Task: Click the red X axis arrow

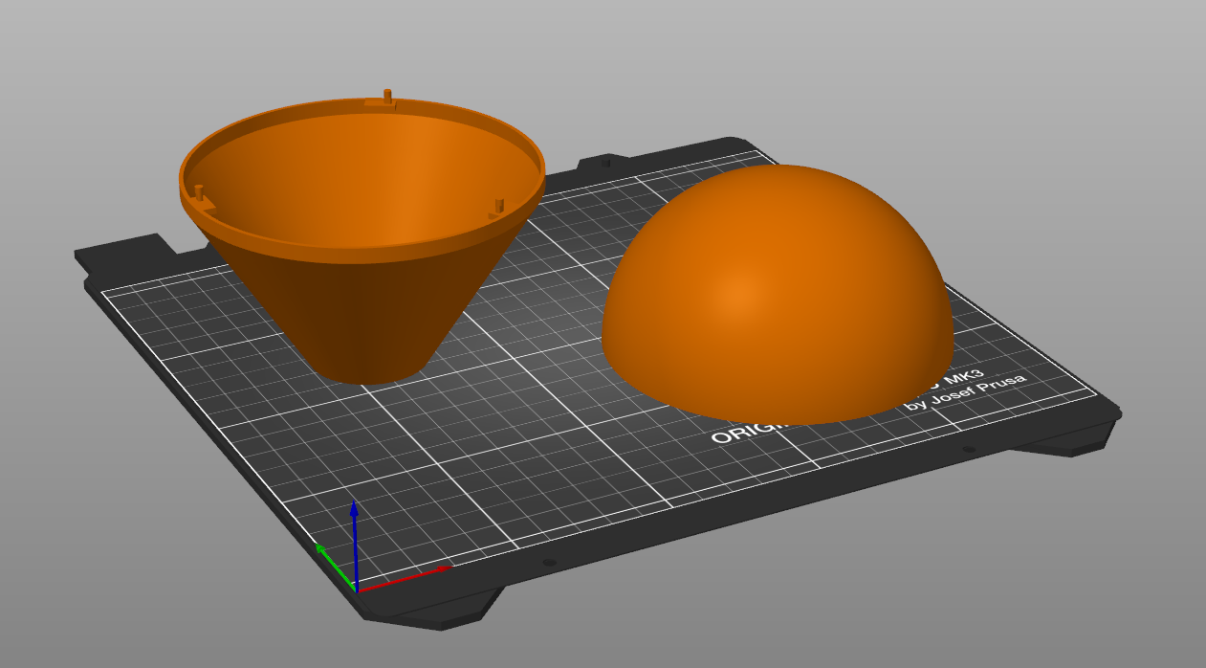Action: pos(406,577)
